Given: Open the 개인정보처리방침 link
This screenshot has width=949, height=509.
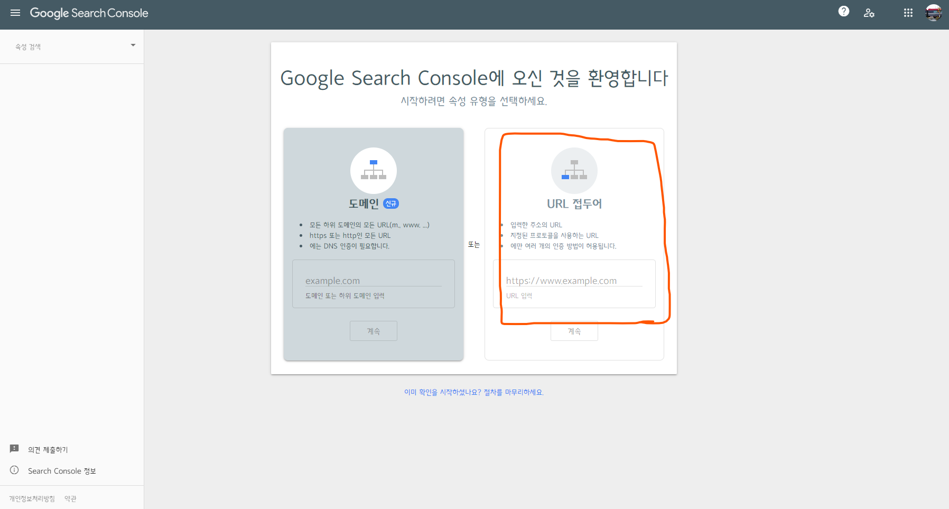Looking at the screenshot, I should [32, 498].
